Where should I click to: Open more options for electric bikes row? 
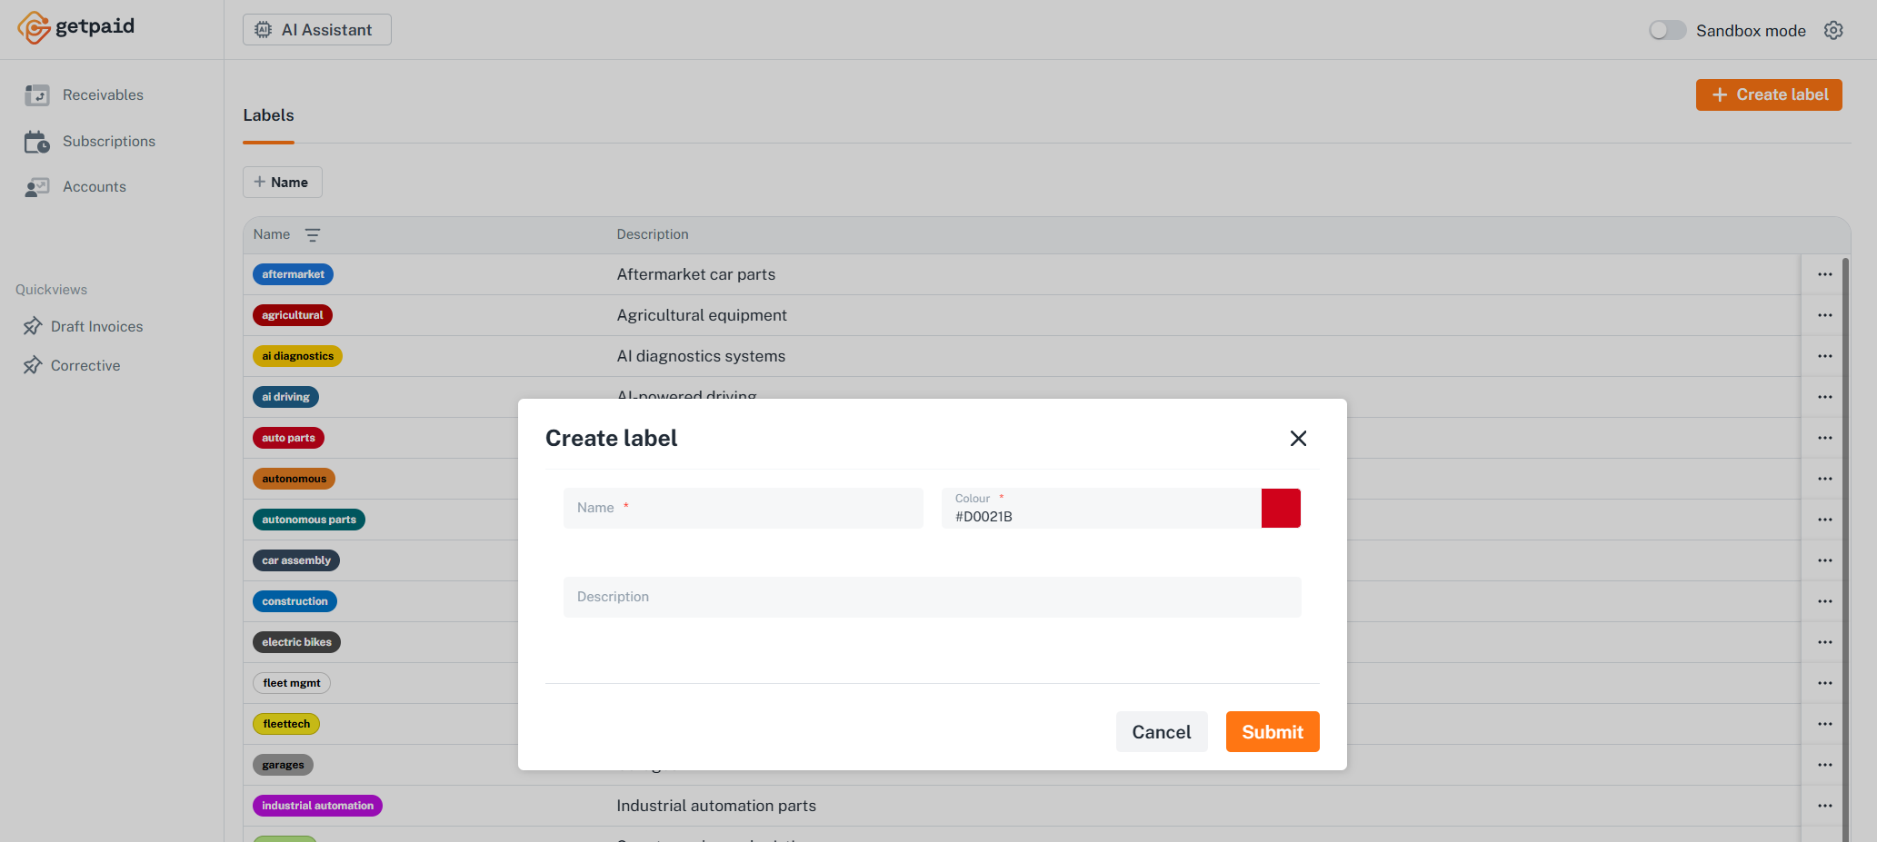click(1824, 642)
